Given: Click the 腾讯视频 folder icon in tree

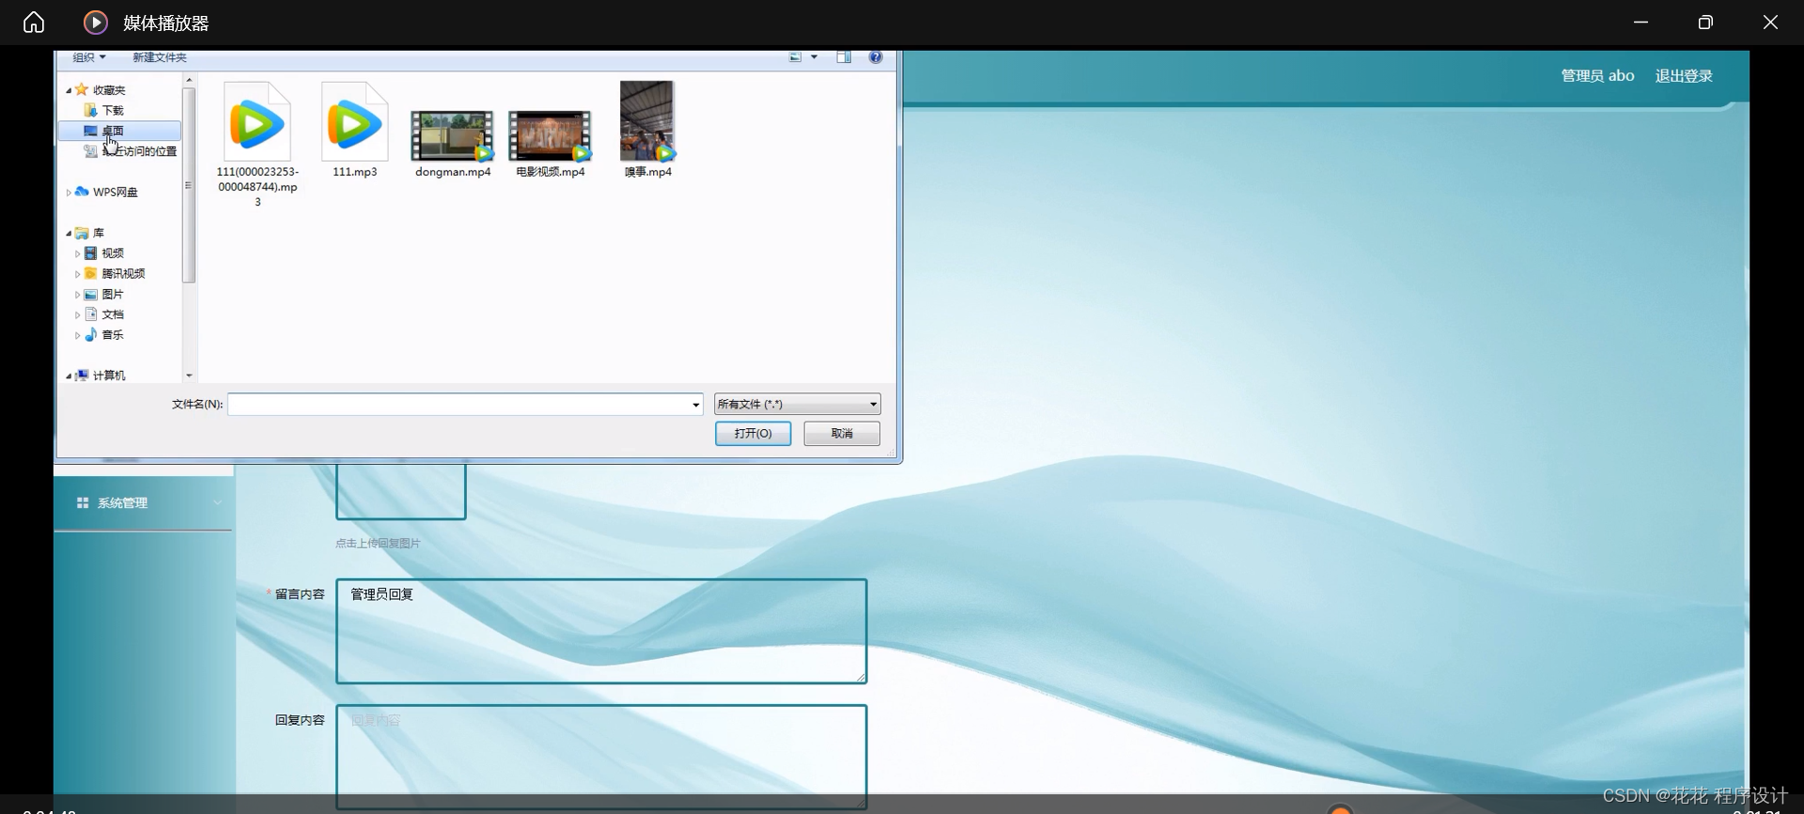Looking at the screenshot, I should pyautogui.click(x=91, y=273).
